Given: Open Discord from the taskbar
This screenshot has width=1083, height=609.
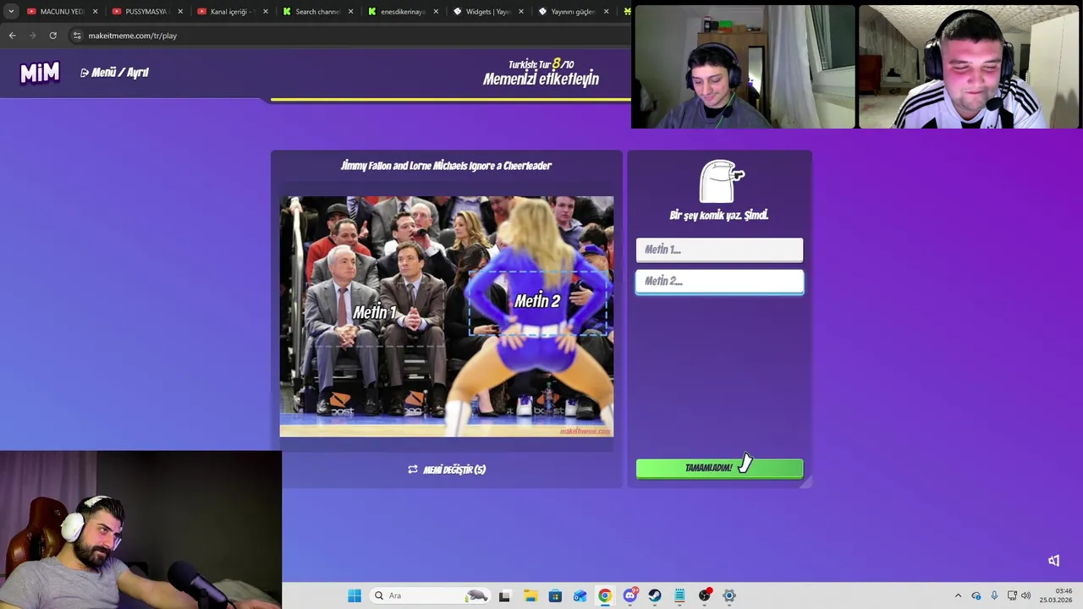Looking at the screenshot, I should (x=629, y=595).
